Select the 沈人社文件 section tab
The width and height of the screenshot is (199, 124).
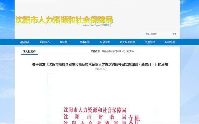coord(29,52)
